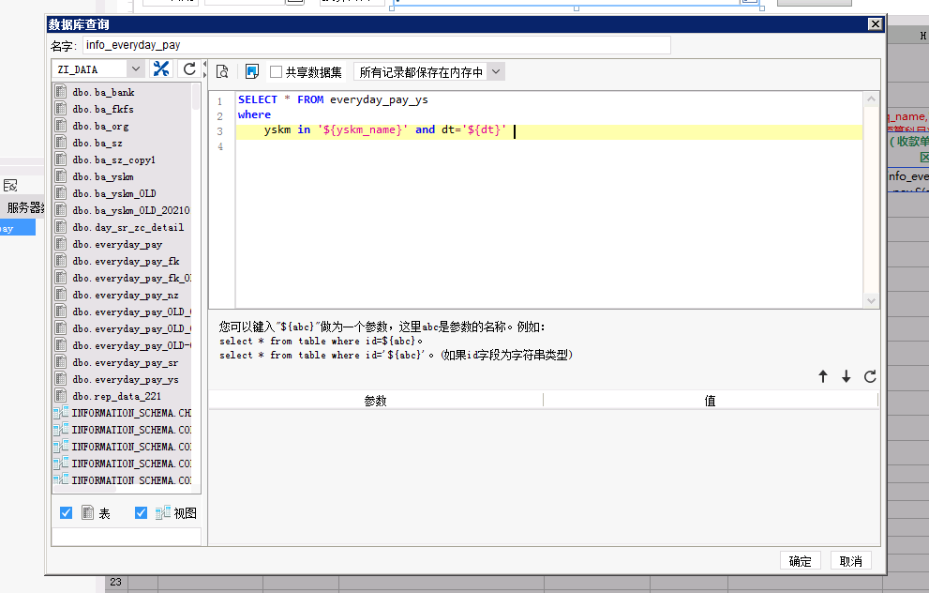Screen dimensions: 929x593
Task: Refresh the ZI_DATA table list
Action: pyautogui.click(x=189, y=68)
